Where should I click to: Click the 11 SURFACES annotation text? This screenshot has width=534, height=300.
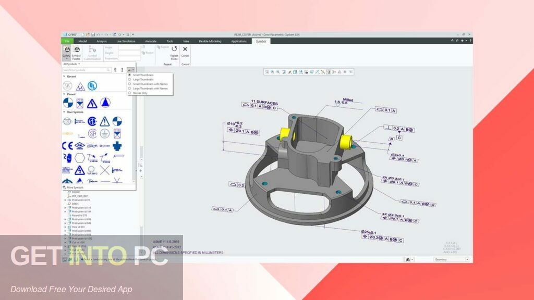click(264, 102)
